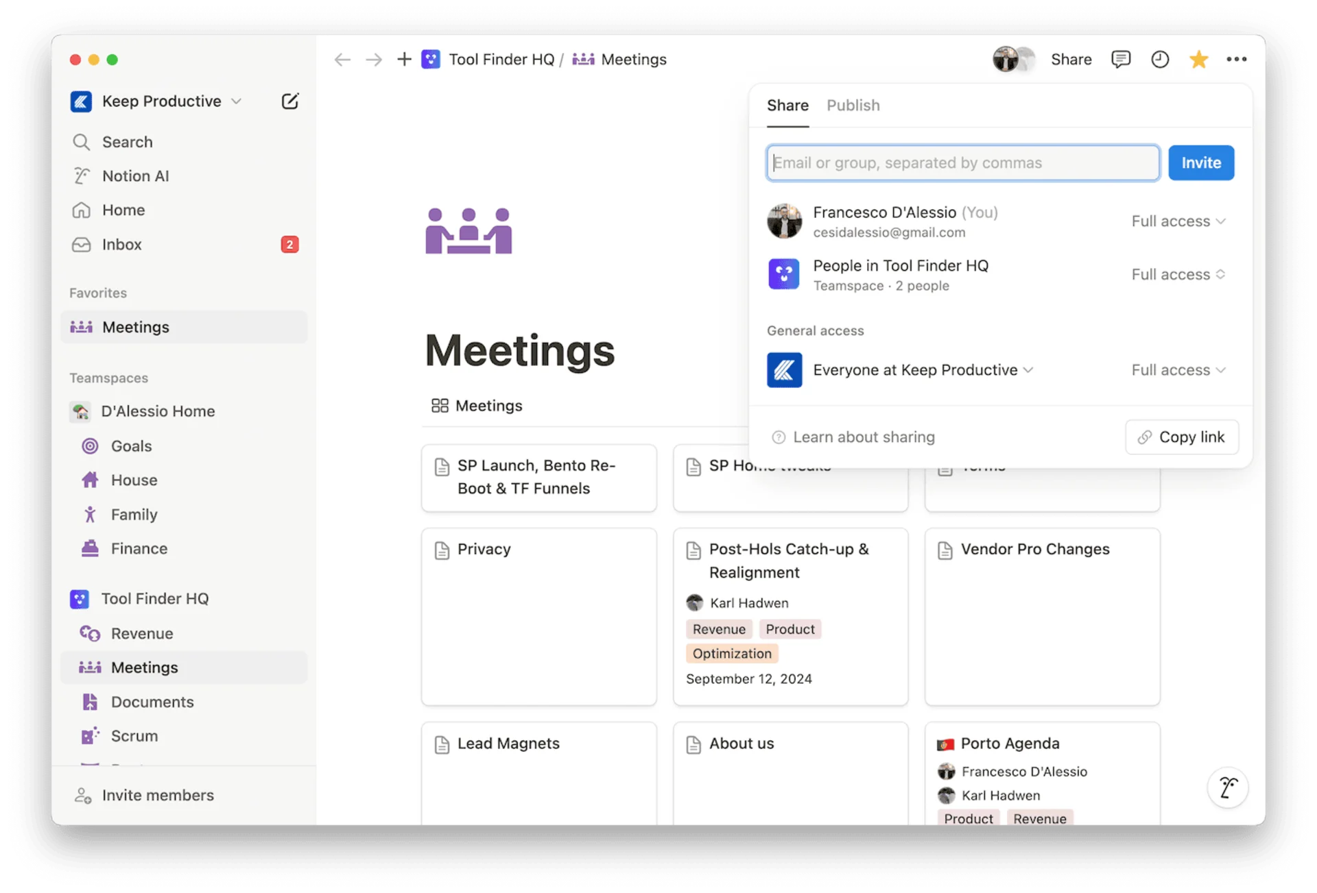
Task: Copy the page link
Action: 1182,437
